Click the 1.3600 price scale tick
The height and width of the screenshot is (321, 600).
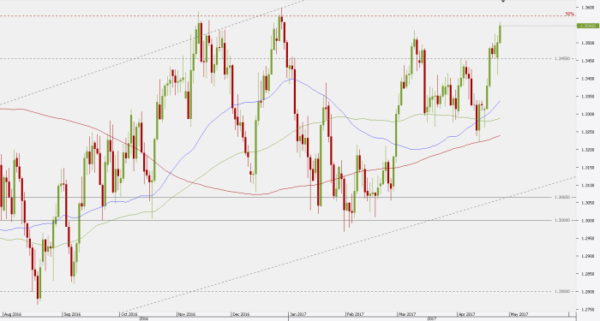point(587,7)
